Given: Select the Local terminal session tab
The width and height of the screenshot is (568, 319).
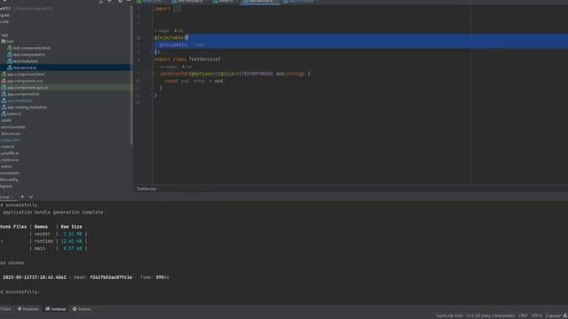Looking at the screenshot, I should pos(6,197).
